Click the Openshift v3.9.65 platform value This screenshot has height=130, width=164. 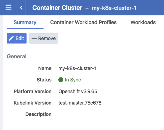click(78, 92)
